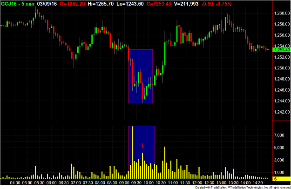The image size is (291, 189).
Task: Click the 11:00 time axis label
Action: coord(173,183)
